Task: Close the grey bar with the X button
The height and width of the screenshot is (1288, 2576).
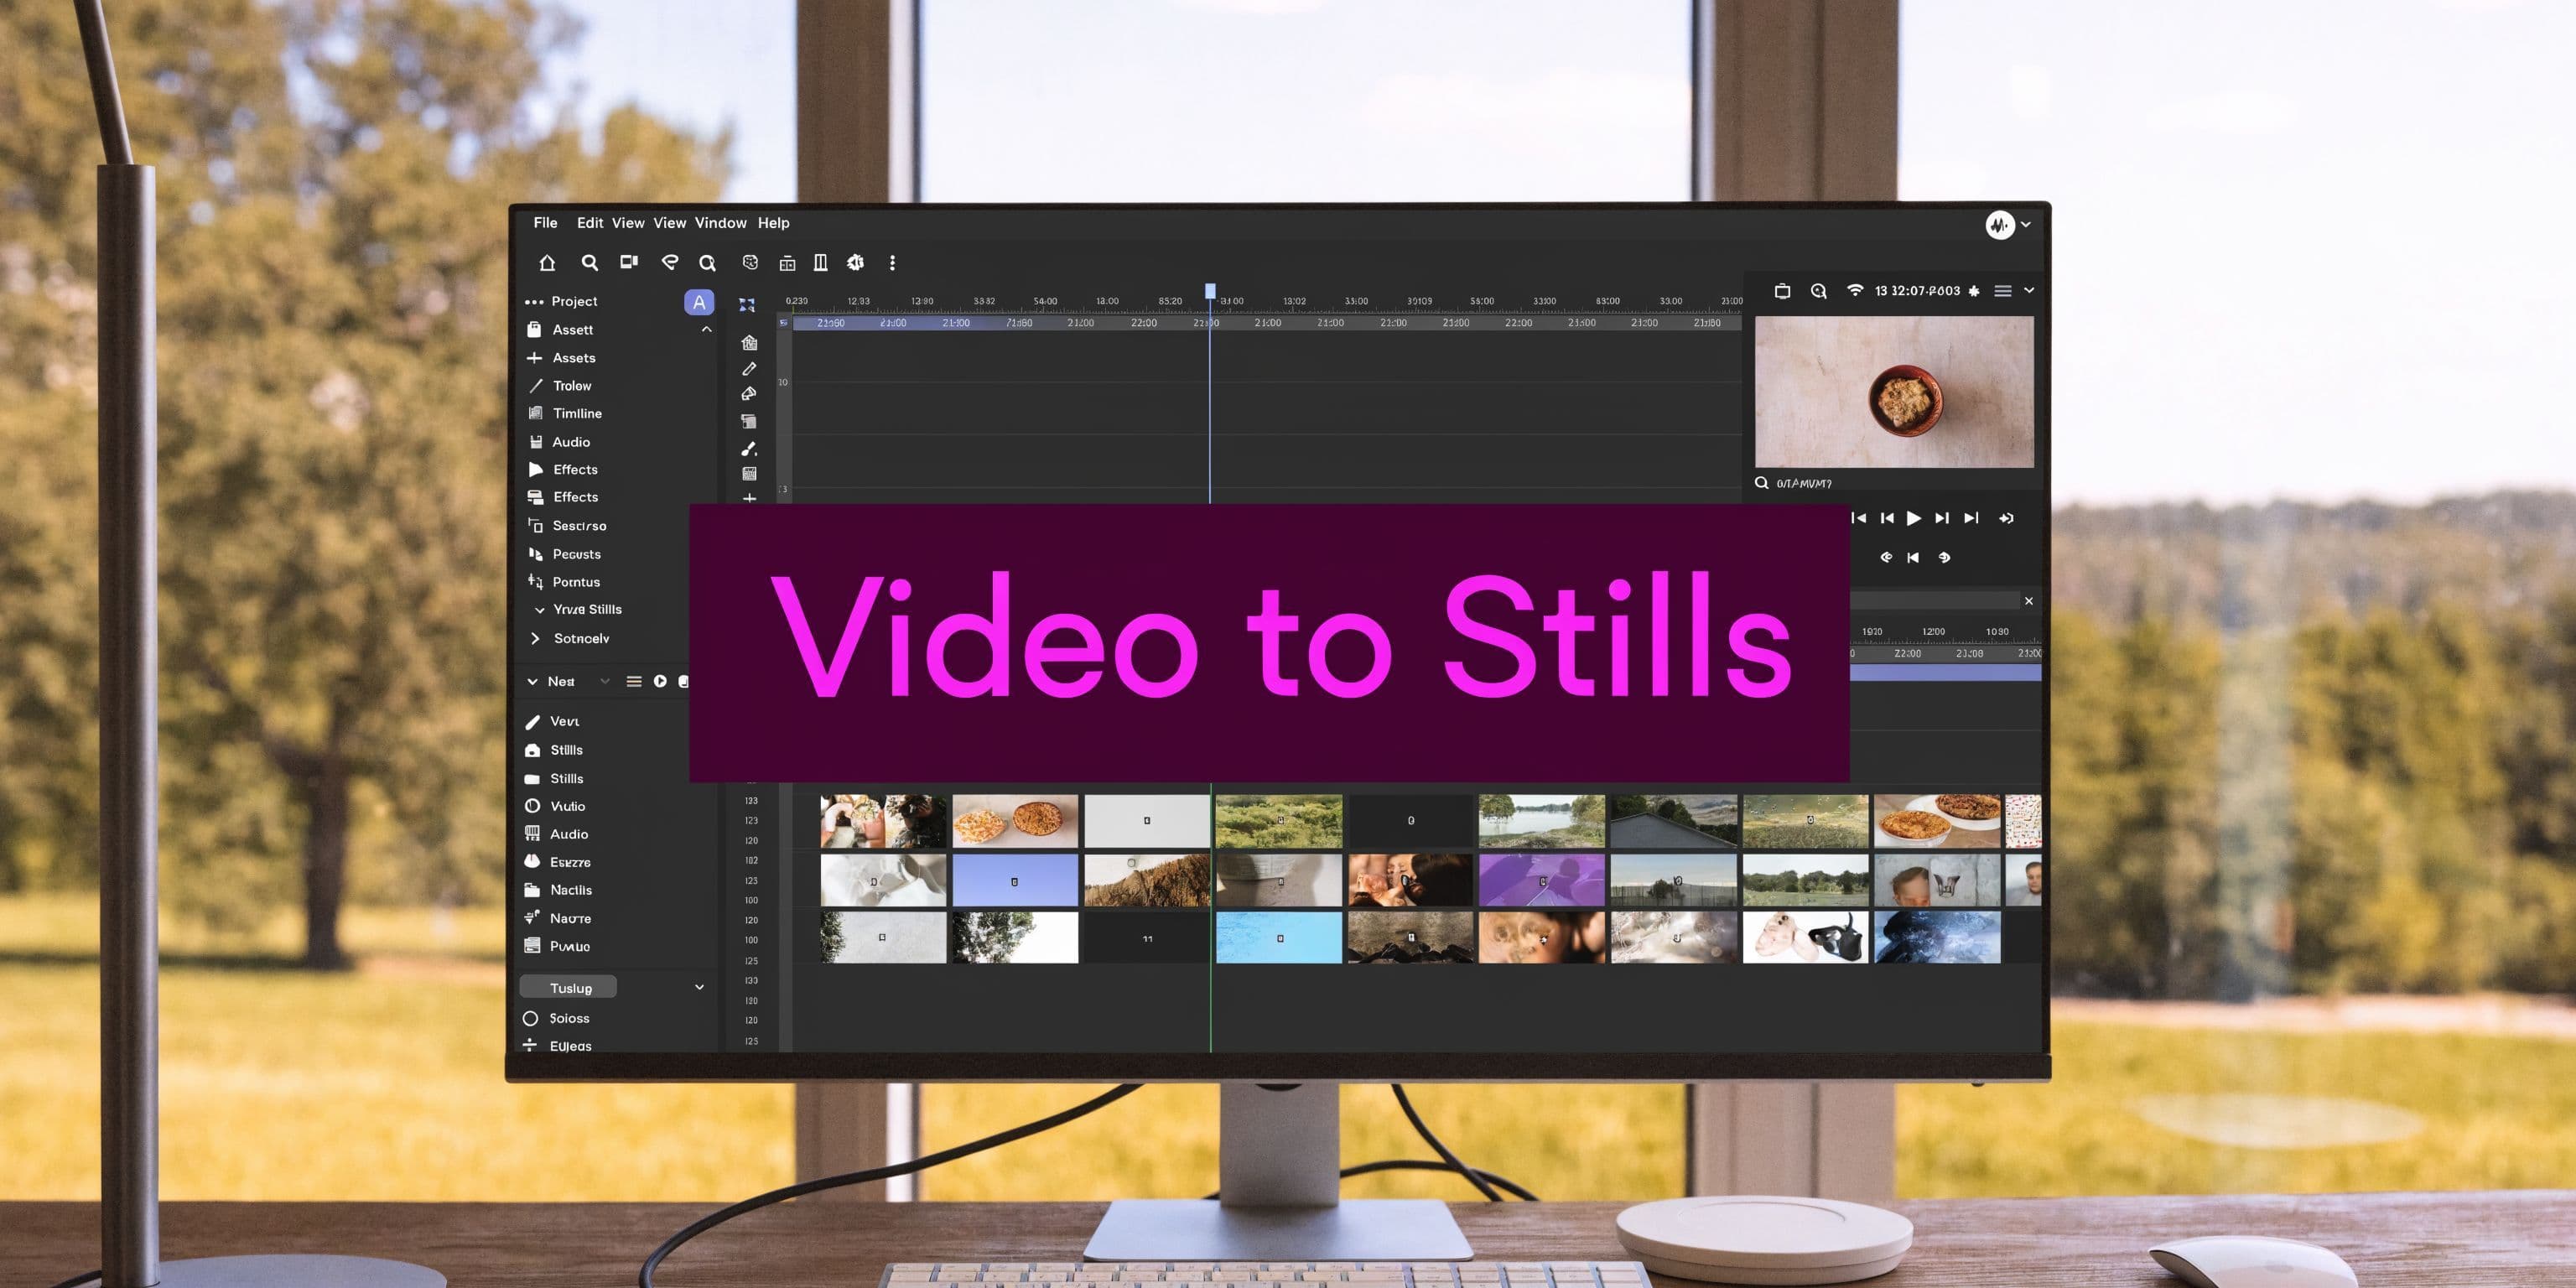Action: [2029, 601]
